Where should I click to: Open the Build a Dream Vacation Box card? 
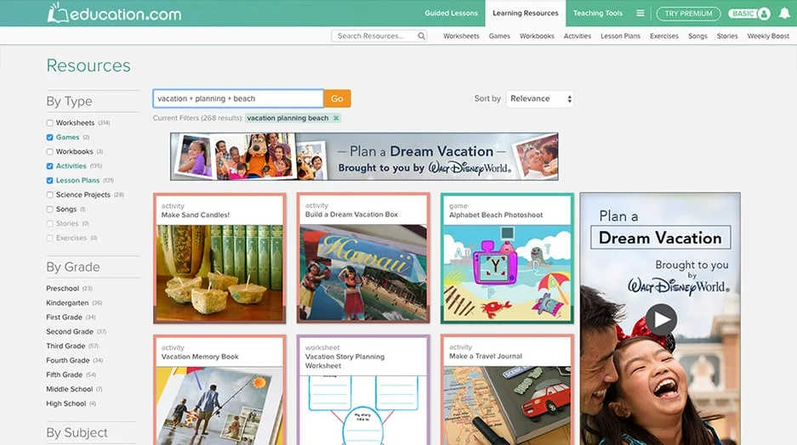click(x=363, y=258)
